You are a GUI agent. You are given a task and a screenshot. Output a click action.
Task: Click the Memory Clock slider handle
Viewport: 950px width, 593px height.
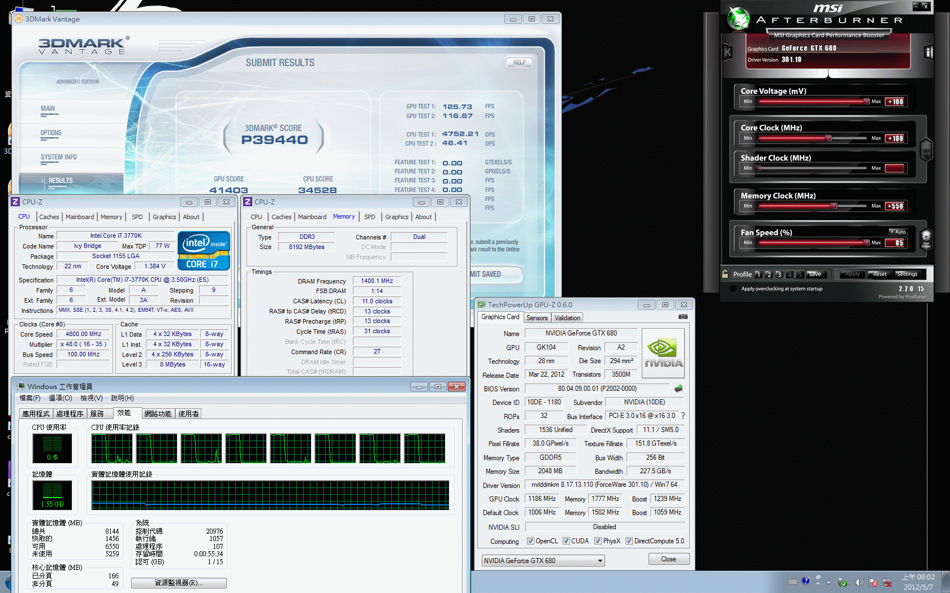click(x=834, y=206)
